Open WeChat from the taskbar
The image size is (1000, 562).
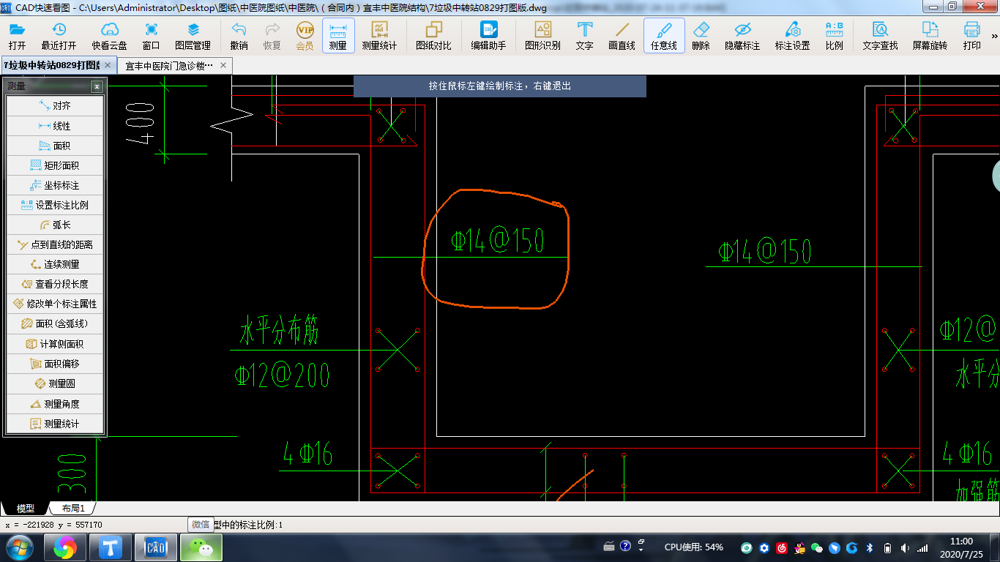click(201, 547)
